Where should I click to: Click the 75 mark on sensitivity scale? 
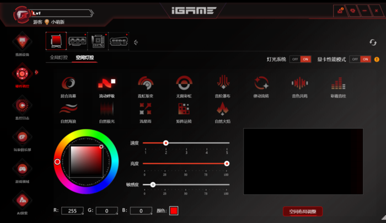[x=206, y=194]
